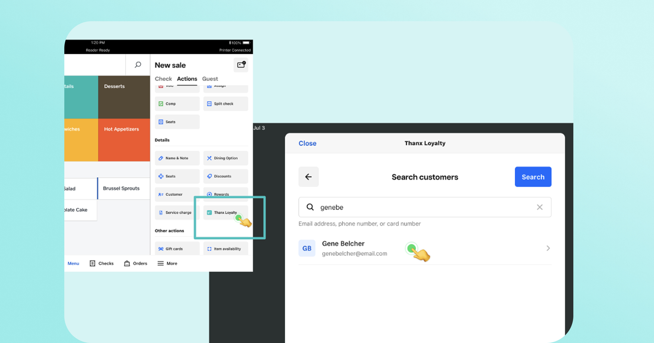Screen dimensions: 654x343
Task: Click the Thanx Loyalty teal icon
Action: point(209,213)
